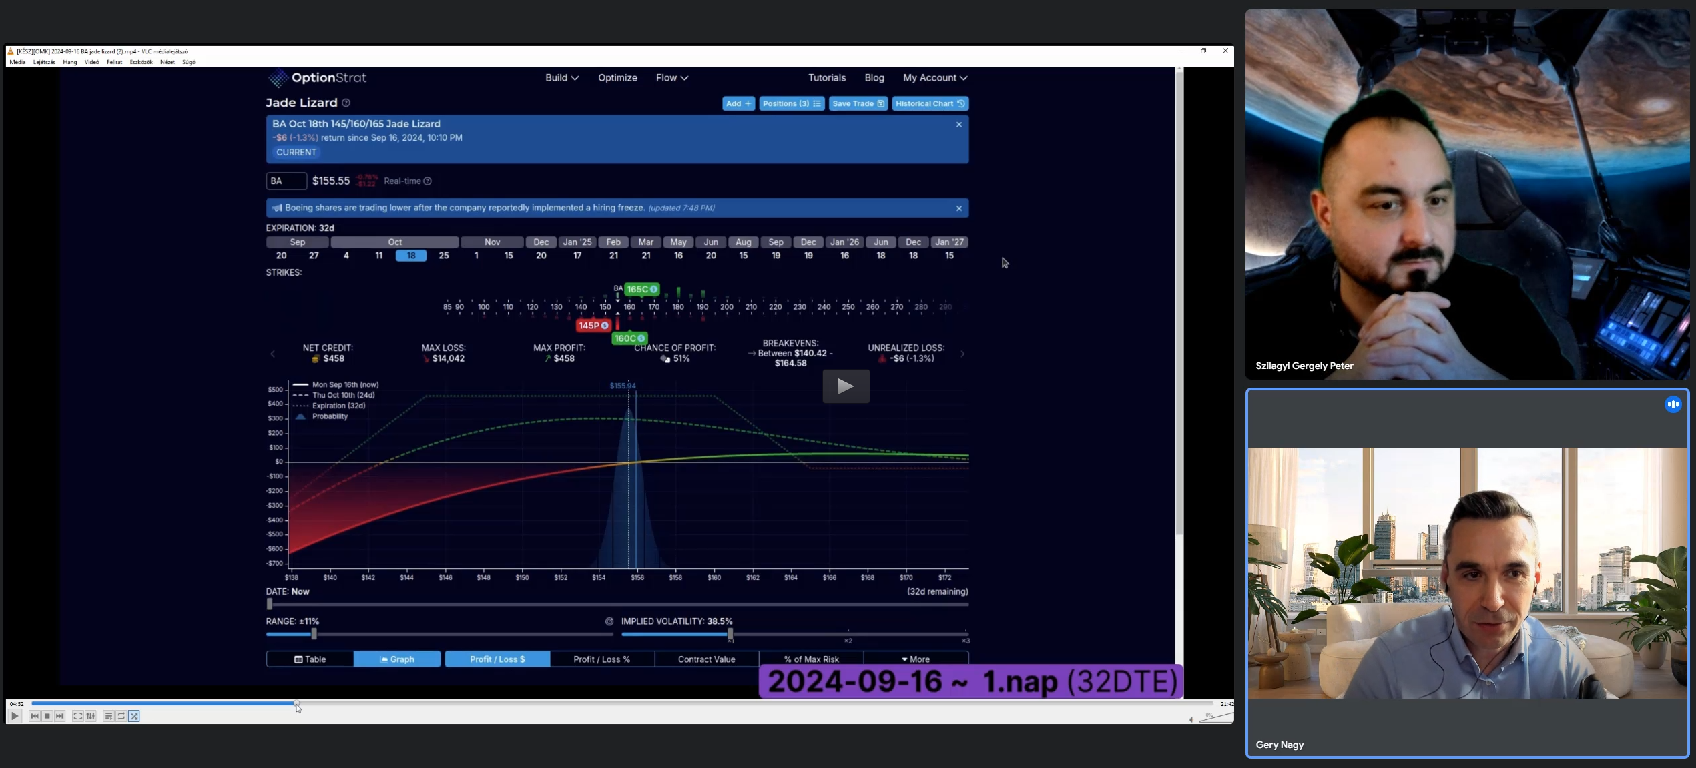Select the Nov 15 expiration date
This screenshot has height=768, width=1696.
tap(509, 256)
